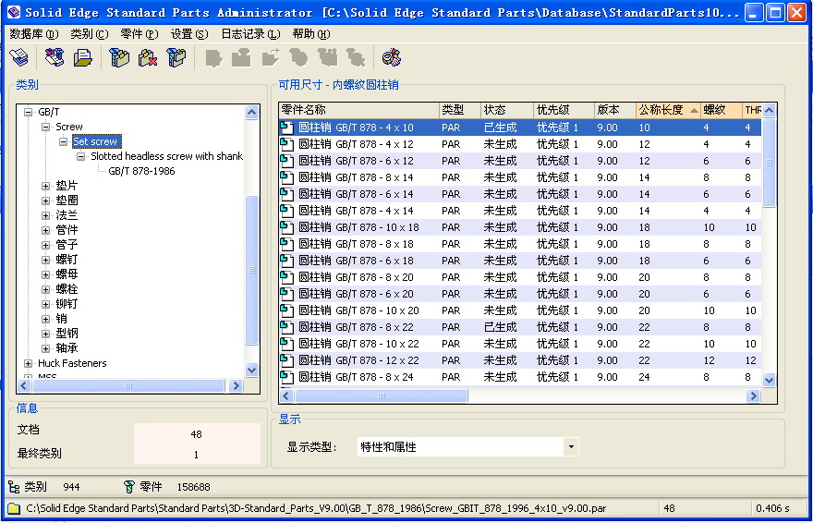
Task: Click the 类别 tree icon in status bar
Action: pyautogui.click(x=14, y=487)
